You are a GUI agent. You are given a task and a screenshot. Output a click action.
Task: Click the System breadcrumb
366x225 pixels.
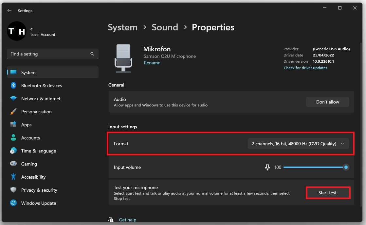tap(122, 27)
